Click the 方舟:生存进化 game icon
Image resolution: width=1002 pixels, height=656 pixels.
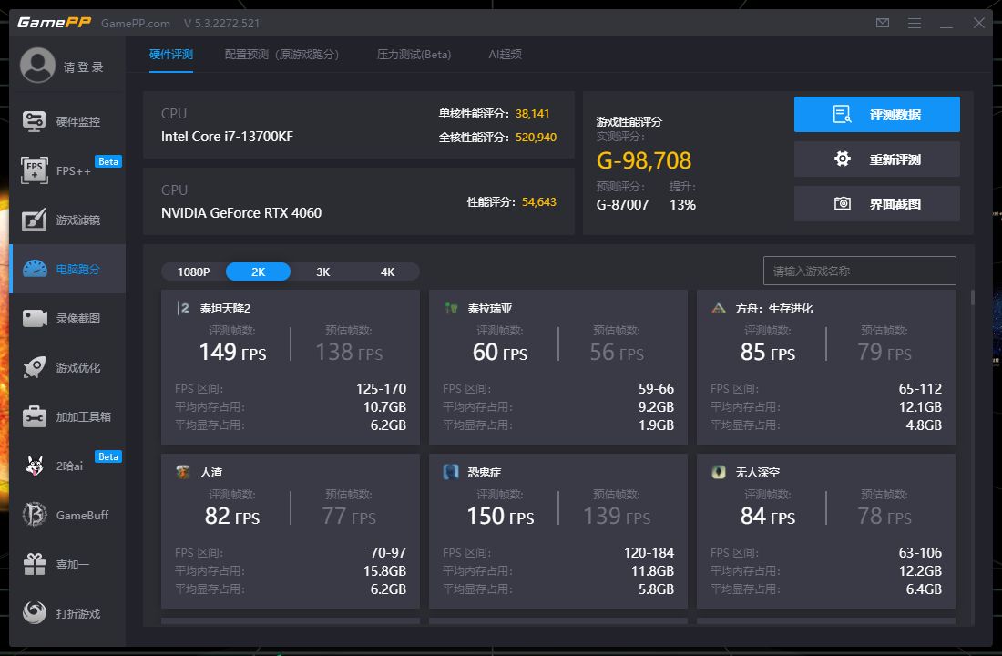(719, 308)
